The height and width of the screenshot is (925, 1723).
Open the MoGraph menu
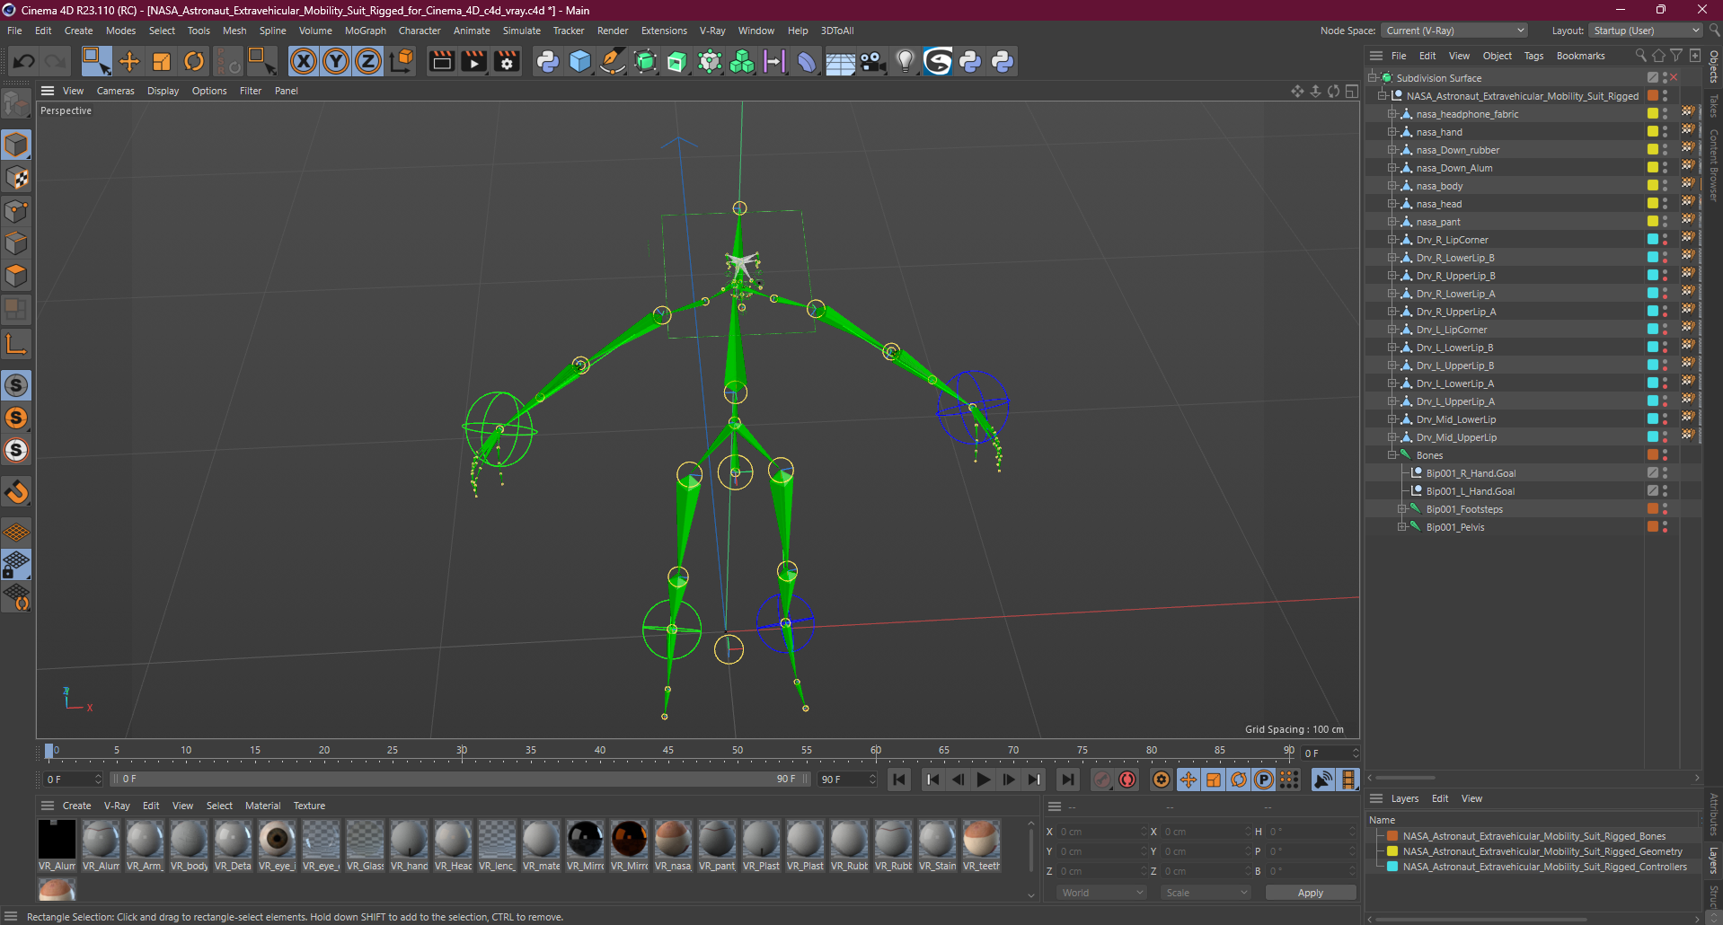[x=366, y=31]
